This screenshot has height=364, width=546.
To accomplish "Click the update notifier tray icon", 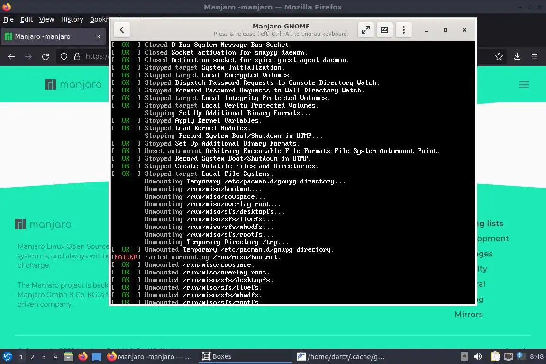I will point(520,356).
